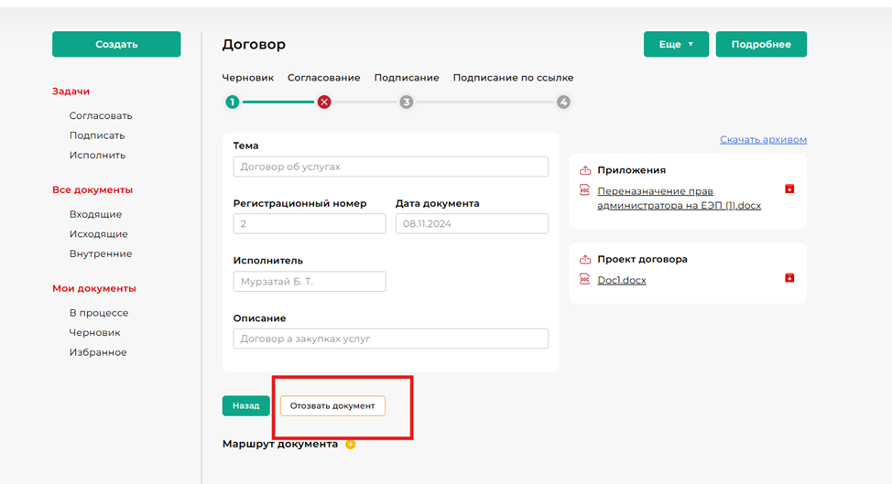Screen dimensions: 892x484
Task: Go to Согласовать under Задачи
Action: [101, 116]
